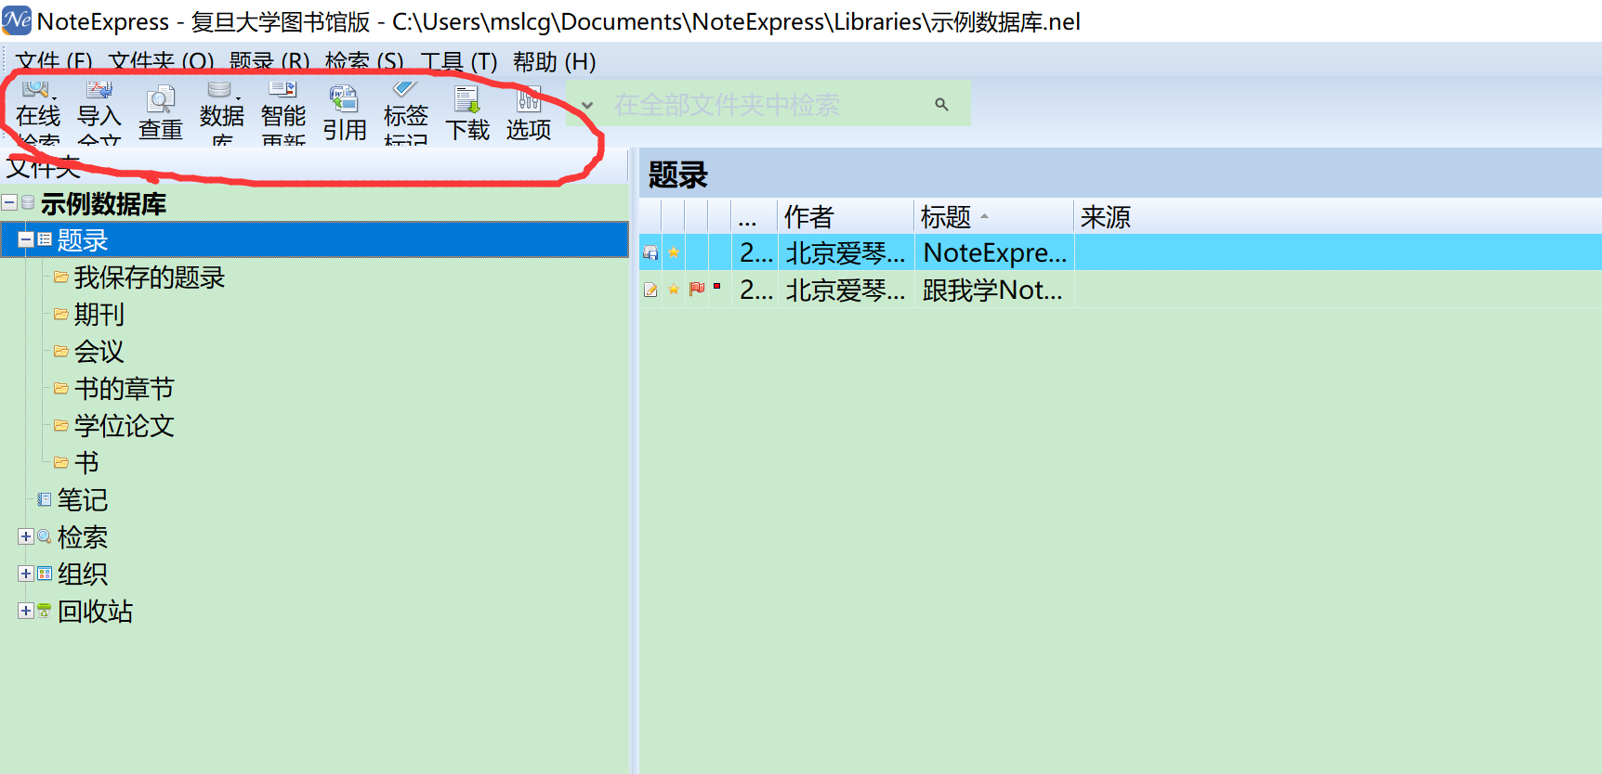Click the red square marker on 跟我学Not... row
1602x774 pixels.
tap(717, 286)
